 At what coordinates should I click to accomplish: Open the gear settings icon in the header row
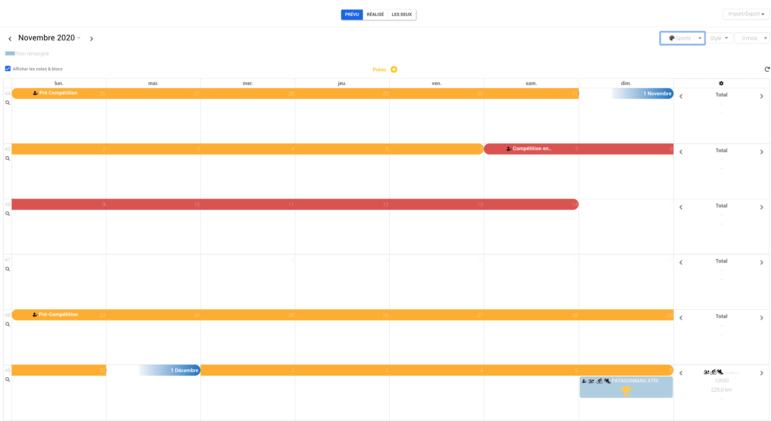pos(721,83)
